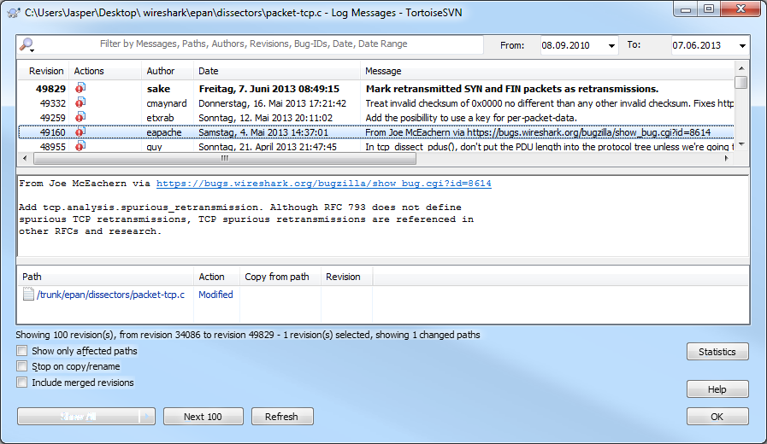Click the Refresh button

point(282,417)
